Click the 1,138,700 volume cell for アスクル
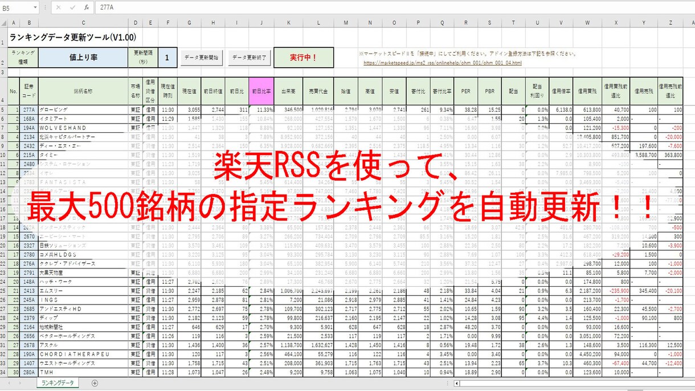The width and height of the screenshot is (695, 391). (289, 345)
